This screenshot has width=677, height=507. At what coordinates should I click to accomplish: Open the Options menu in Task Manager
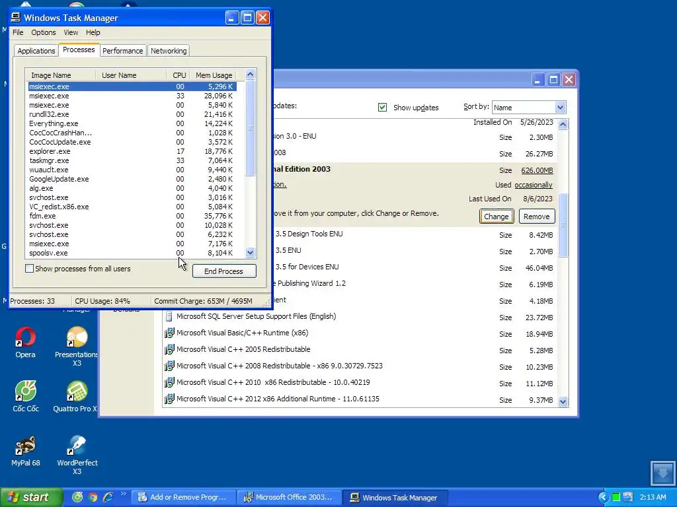(x=43, y=32)
